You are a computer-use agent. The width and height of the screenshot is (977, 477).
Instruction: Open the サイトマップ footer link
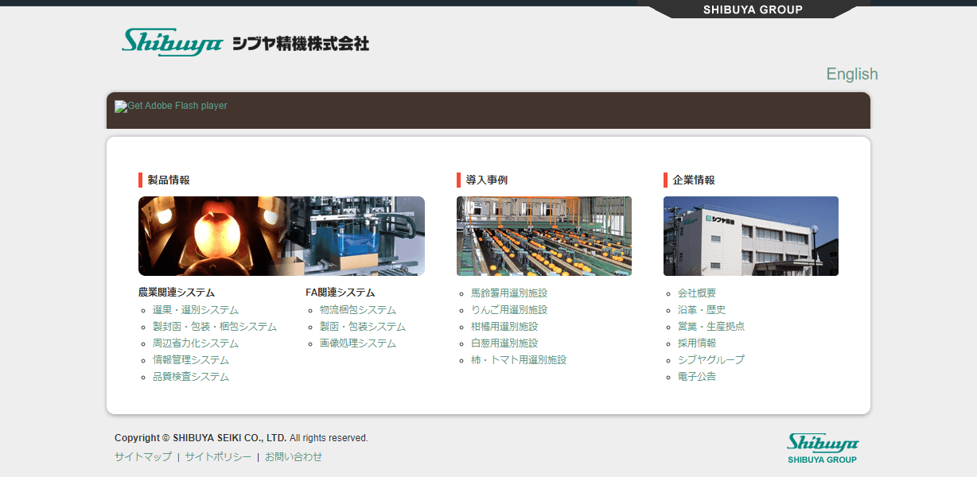[142, 457]
